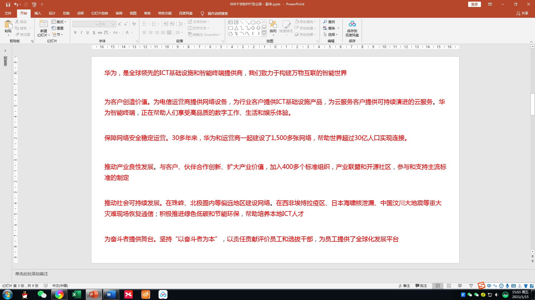This screenshot has width=535, height=300.
Task: Click the Undo arrow icon
Action: tap(16, 4)
